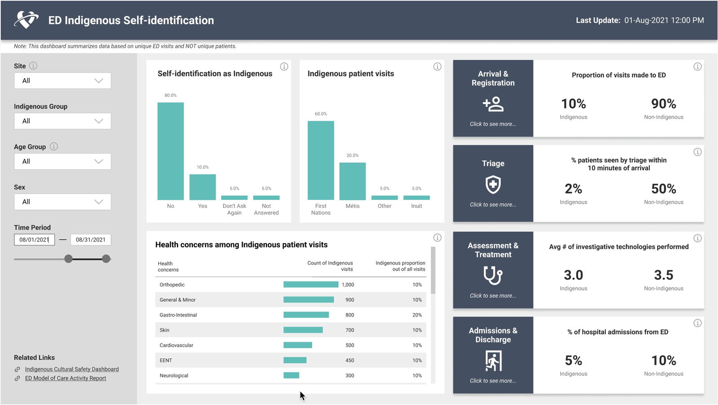Show info for hospital admissions from ED card
This screenshot has height=405, width=718.
pyautogui.click(x=697, y=323)
